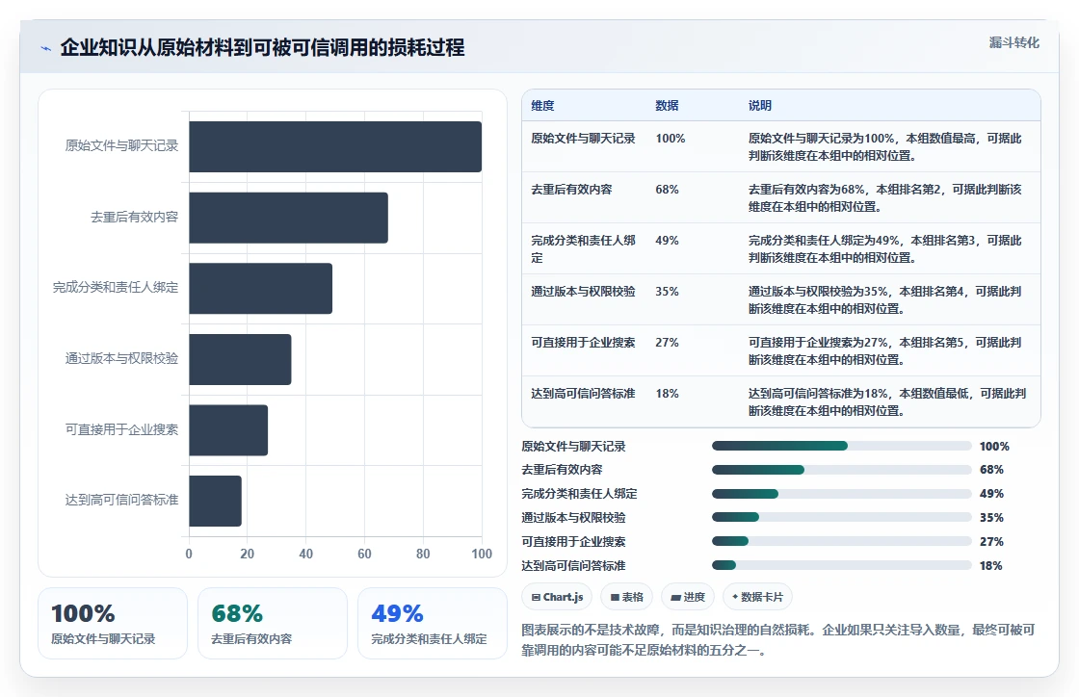The image size is (1079, 697).
Task: Click table cell 达到高可信问答标准
Action: pyautogui.click(x=583, y=393)
